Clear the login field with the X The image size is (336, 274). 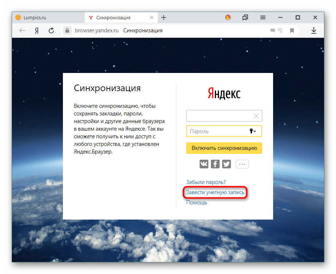click(x=256, y=116)
